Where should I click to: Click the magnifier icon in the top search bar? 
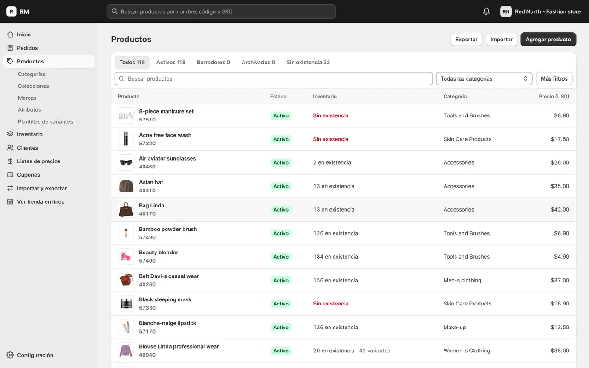click(x=115, y=11)
